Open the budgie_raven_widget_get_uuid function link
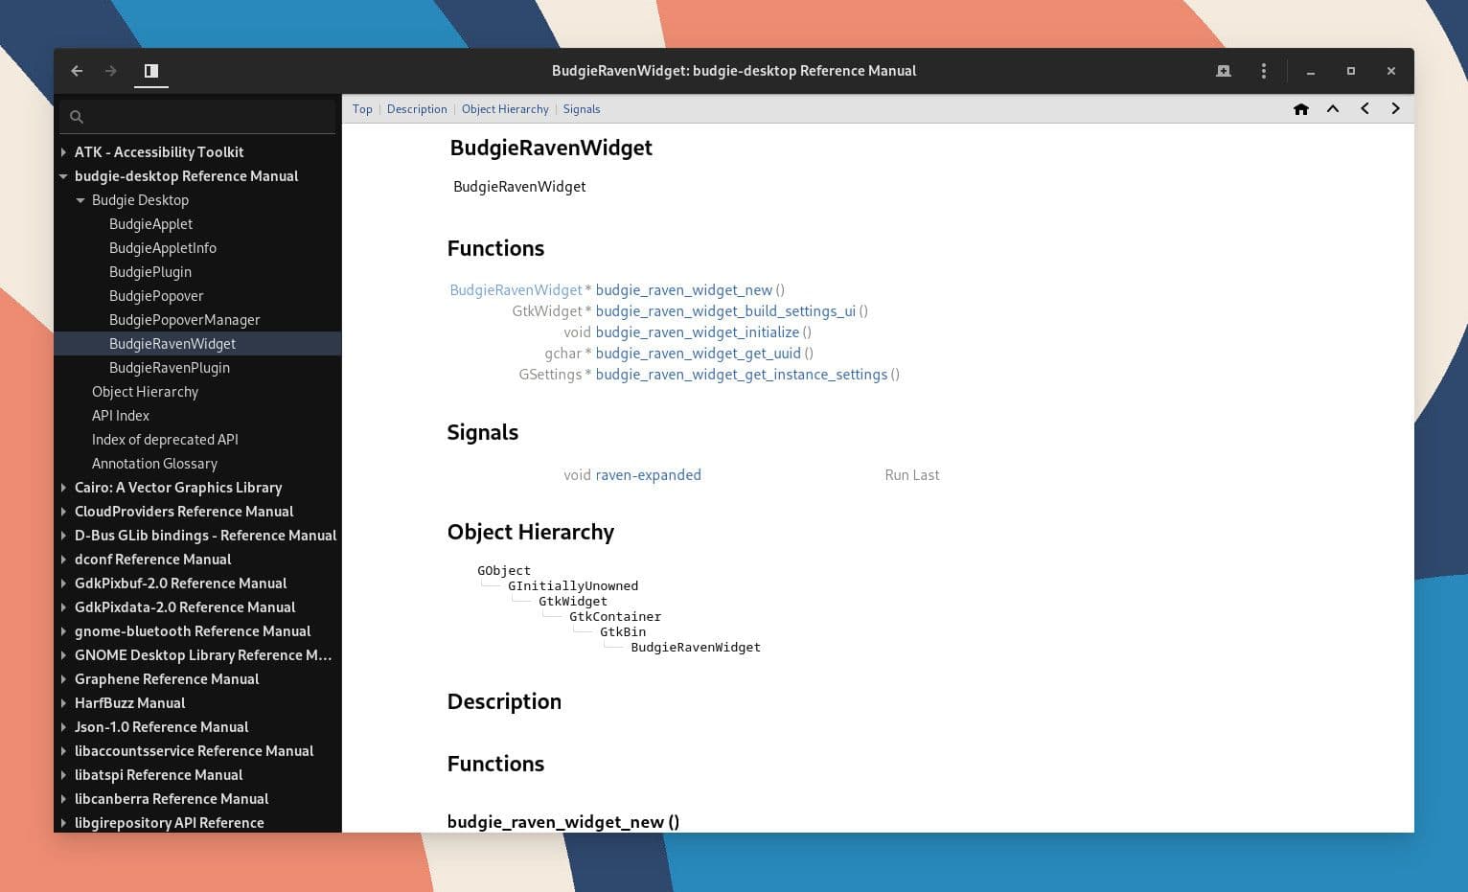Image resolution: width=1468 pixels, height=892 pixels. (x=698, y=353)
